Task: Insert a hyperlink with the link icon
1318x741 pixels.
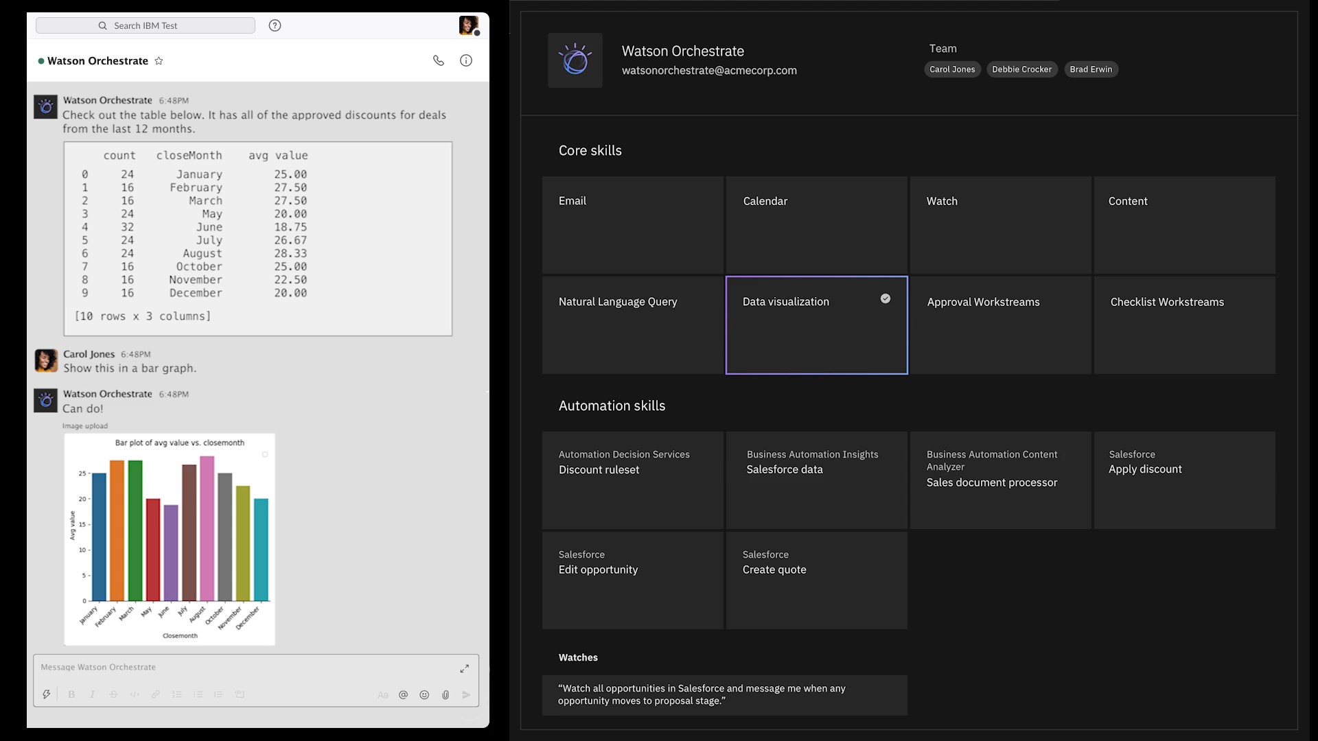Action: (156, 694)
